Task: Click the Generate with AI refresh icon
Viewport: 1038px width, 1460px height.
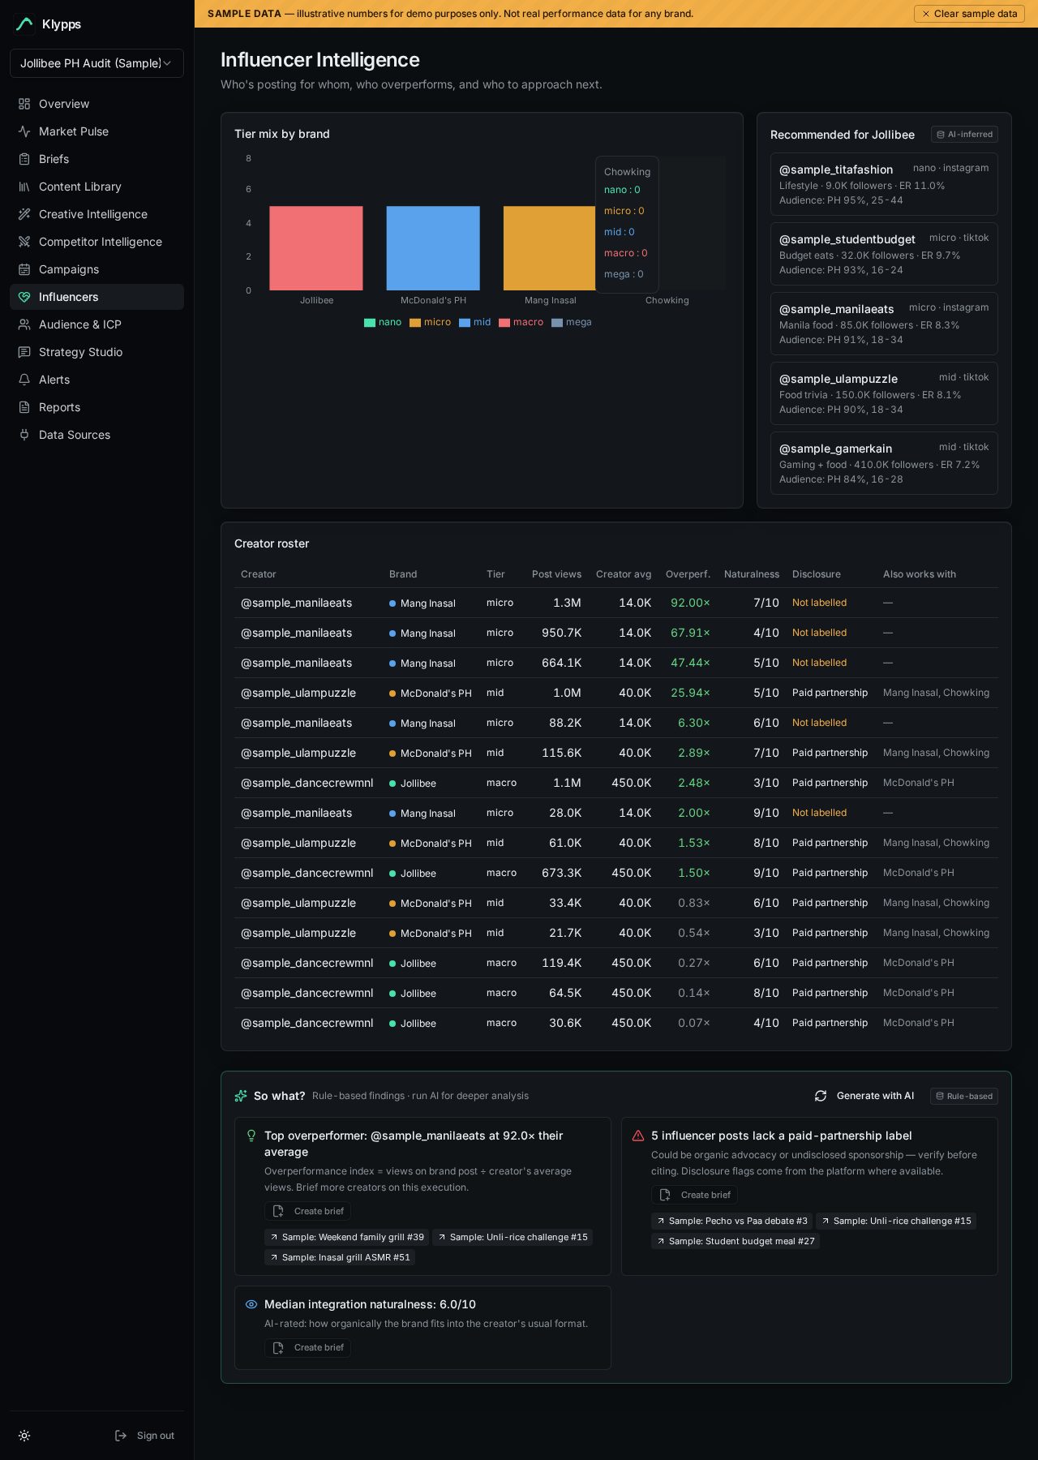Action: click(821, 1096)
